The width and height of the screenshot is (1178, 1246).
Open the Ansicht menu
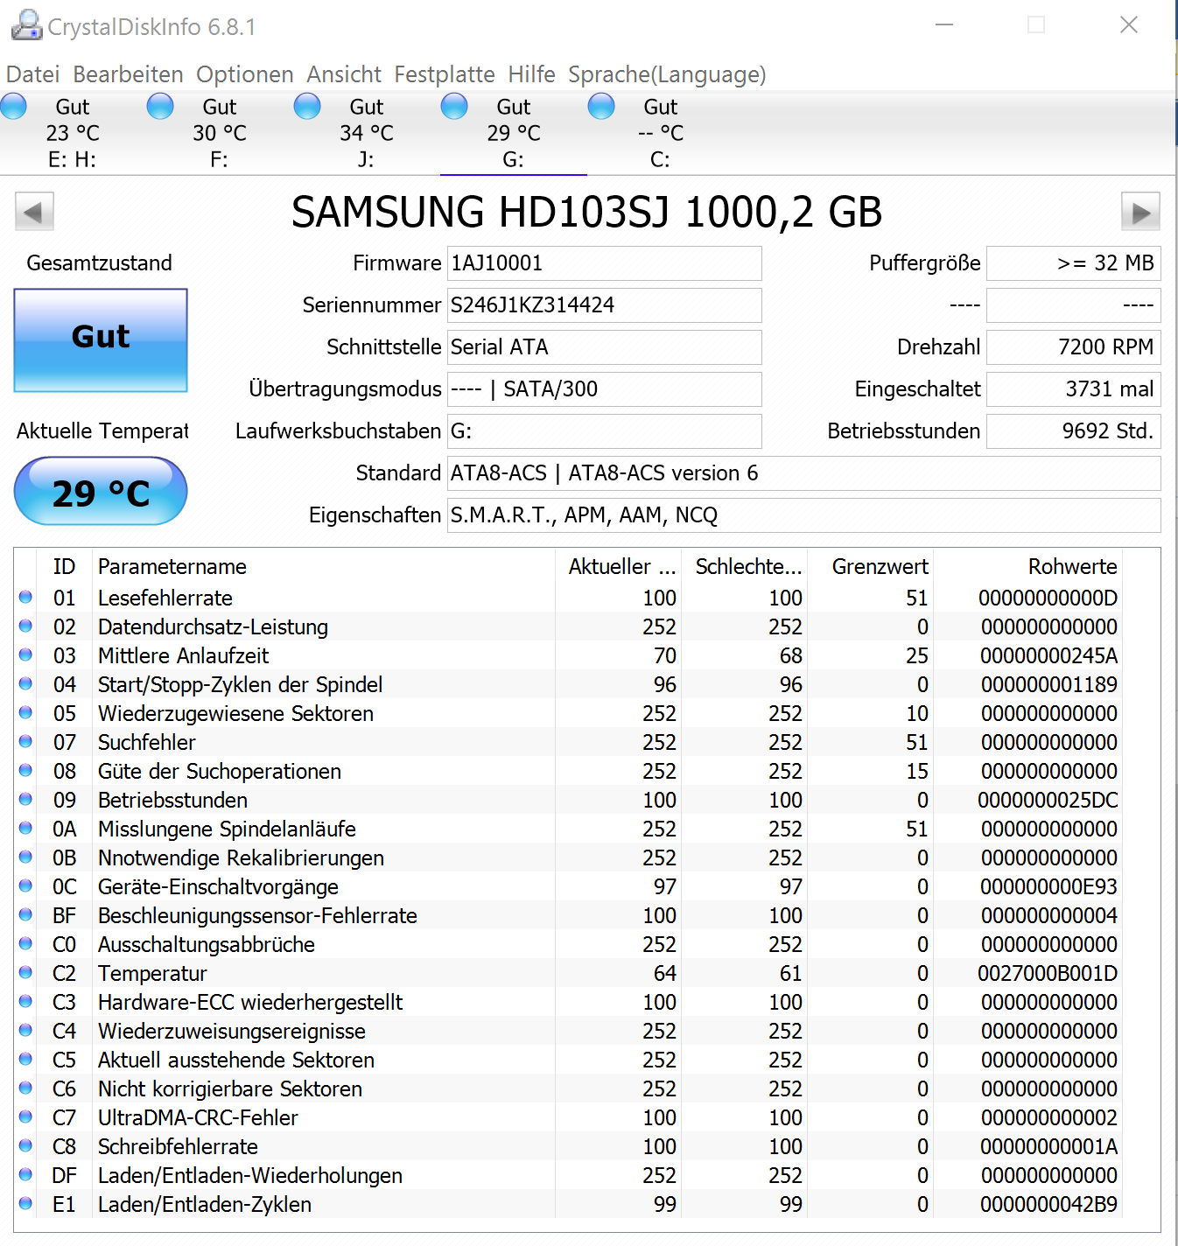(344, 74)
